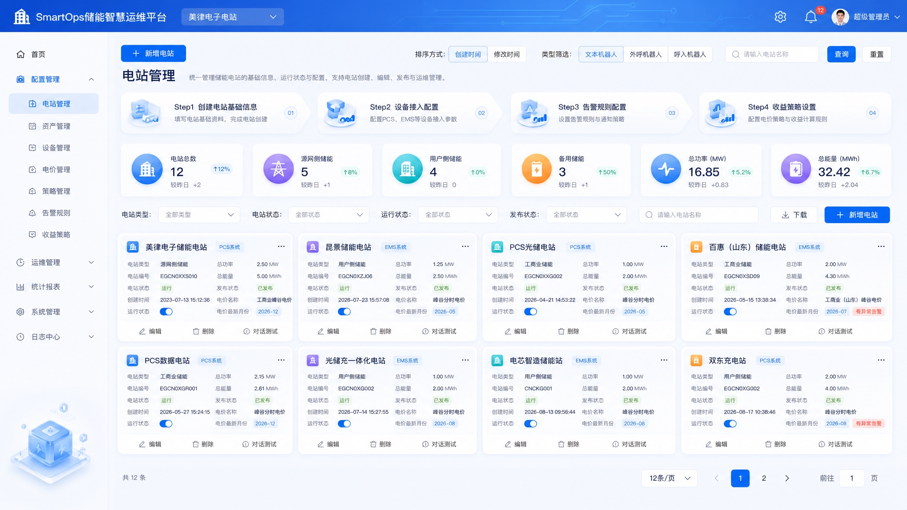Screen dimensions: 907x510
Task: Open more options for 美律电子储能电站 card
Action: pos(281,247)
